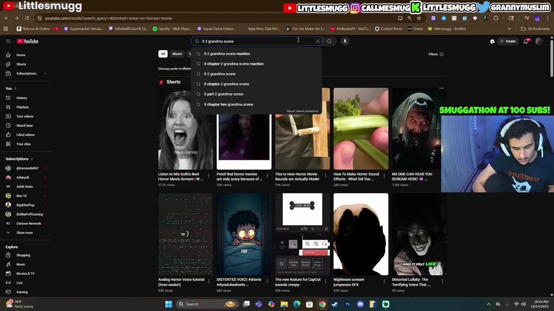Screen dimensions: 554x311
Task: Click the YouTube logo
Action: 28,41
